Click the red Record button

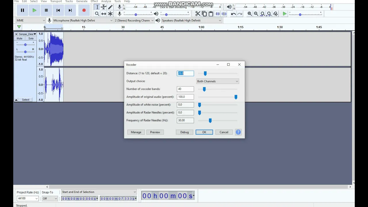pyautogui.click(x=84, y=10)
